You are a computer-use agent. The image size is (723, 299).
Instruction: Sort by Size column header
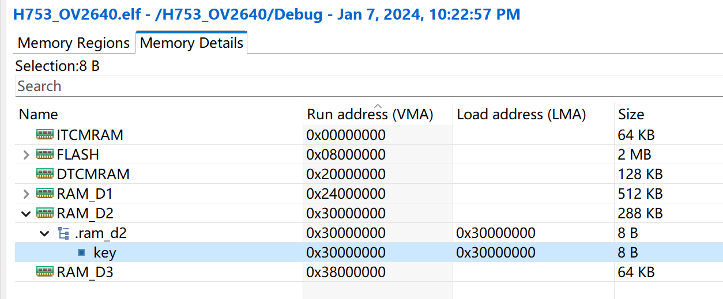click(x=631, y=114)
